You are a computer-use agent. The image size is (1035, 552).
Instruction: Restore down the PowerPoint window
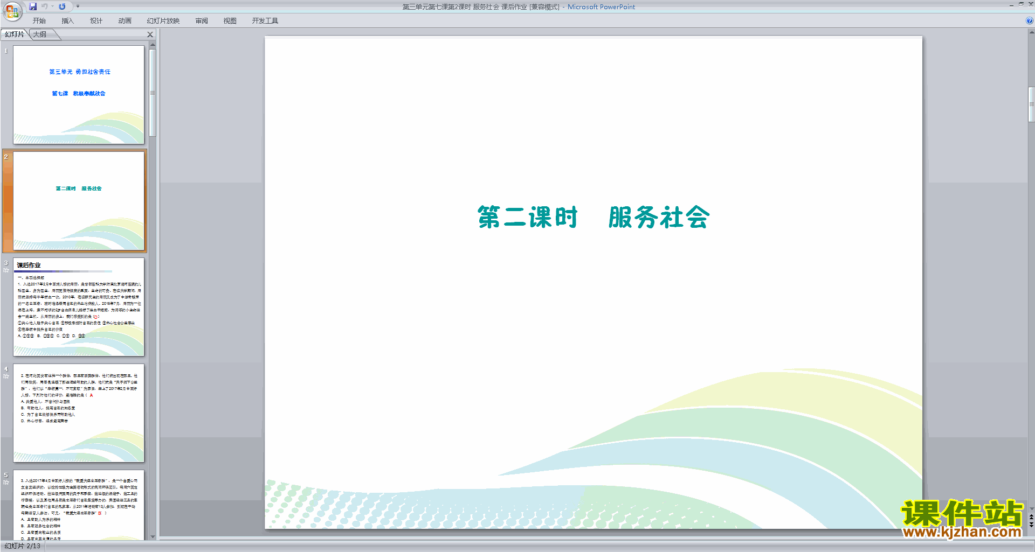pyautogui.click(x=1021, y=4)
